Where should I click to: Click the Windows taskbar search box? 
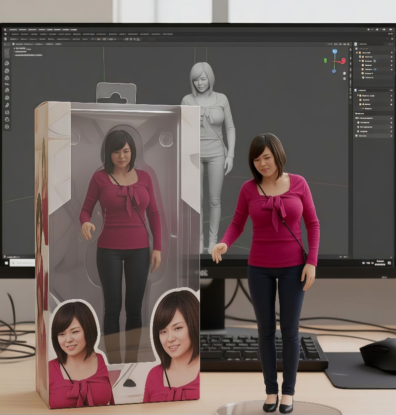pos(22,262)
